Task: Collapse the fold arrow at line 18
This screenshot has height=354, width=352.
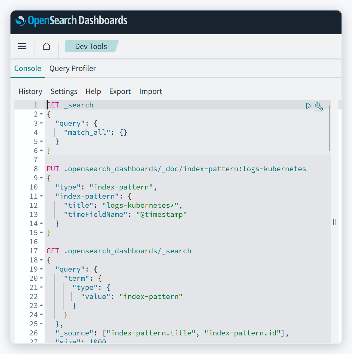Action: (x=41, y=260)
